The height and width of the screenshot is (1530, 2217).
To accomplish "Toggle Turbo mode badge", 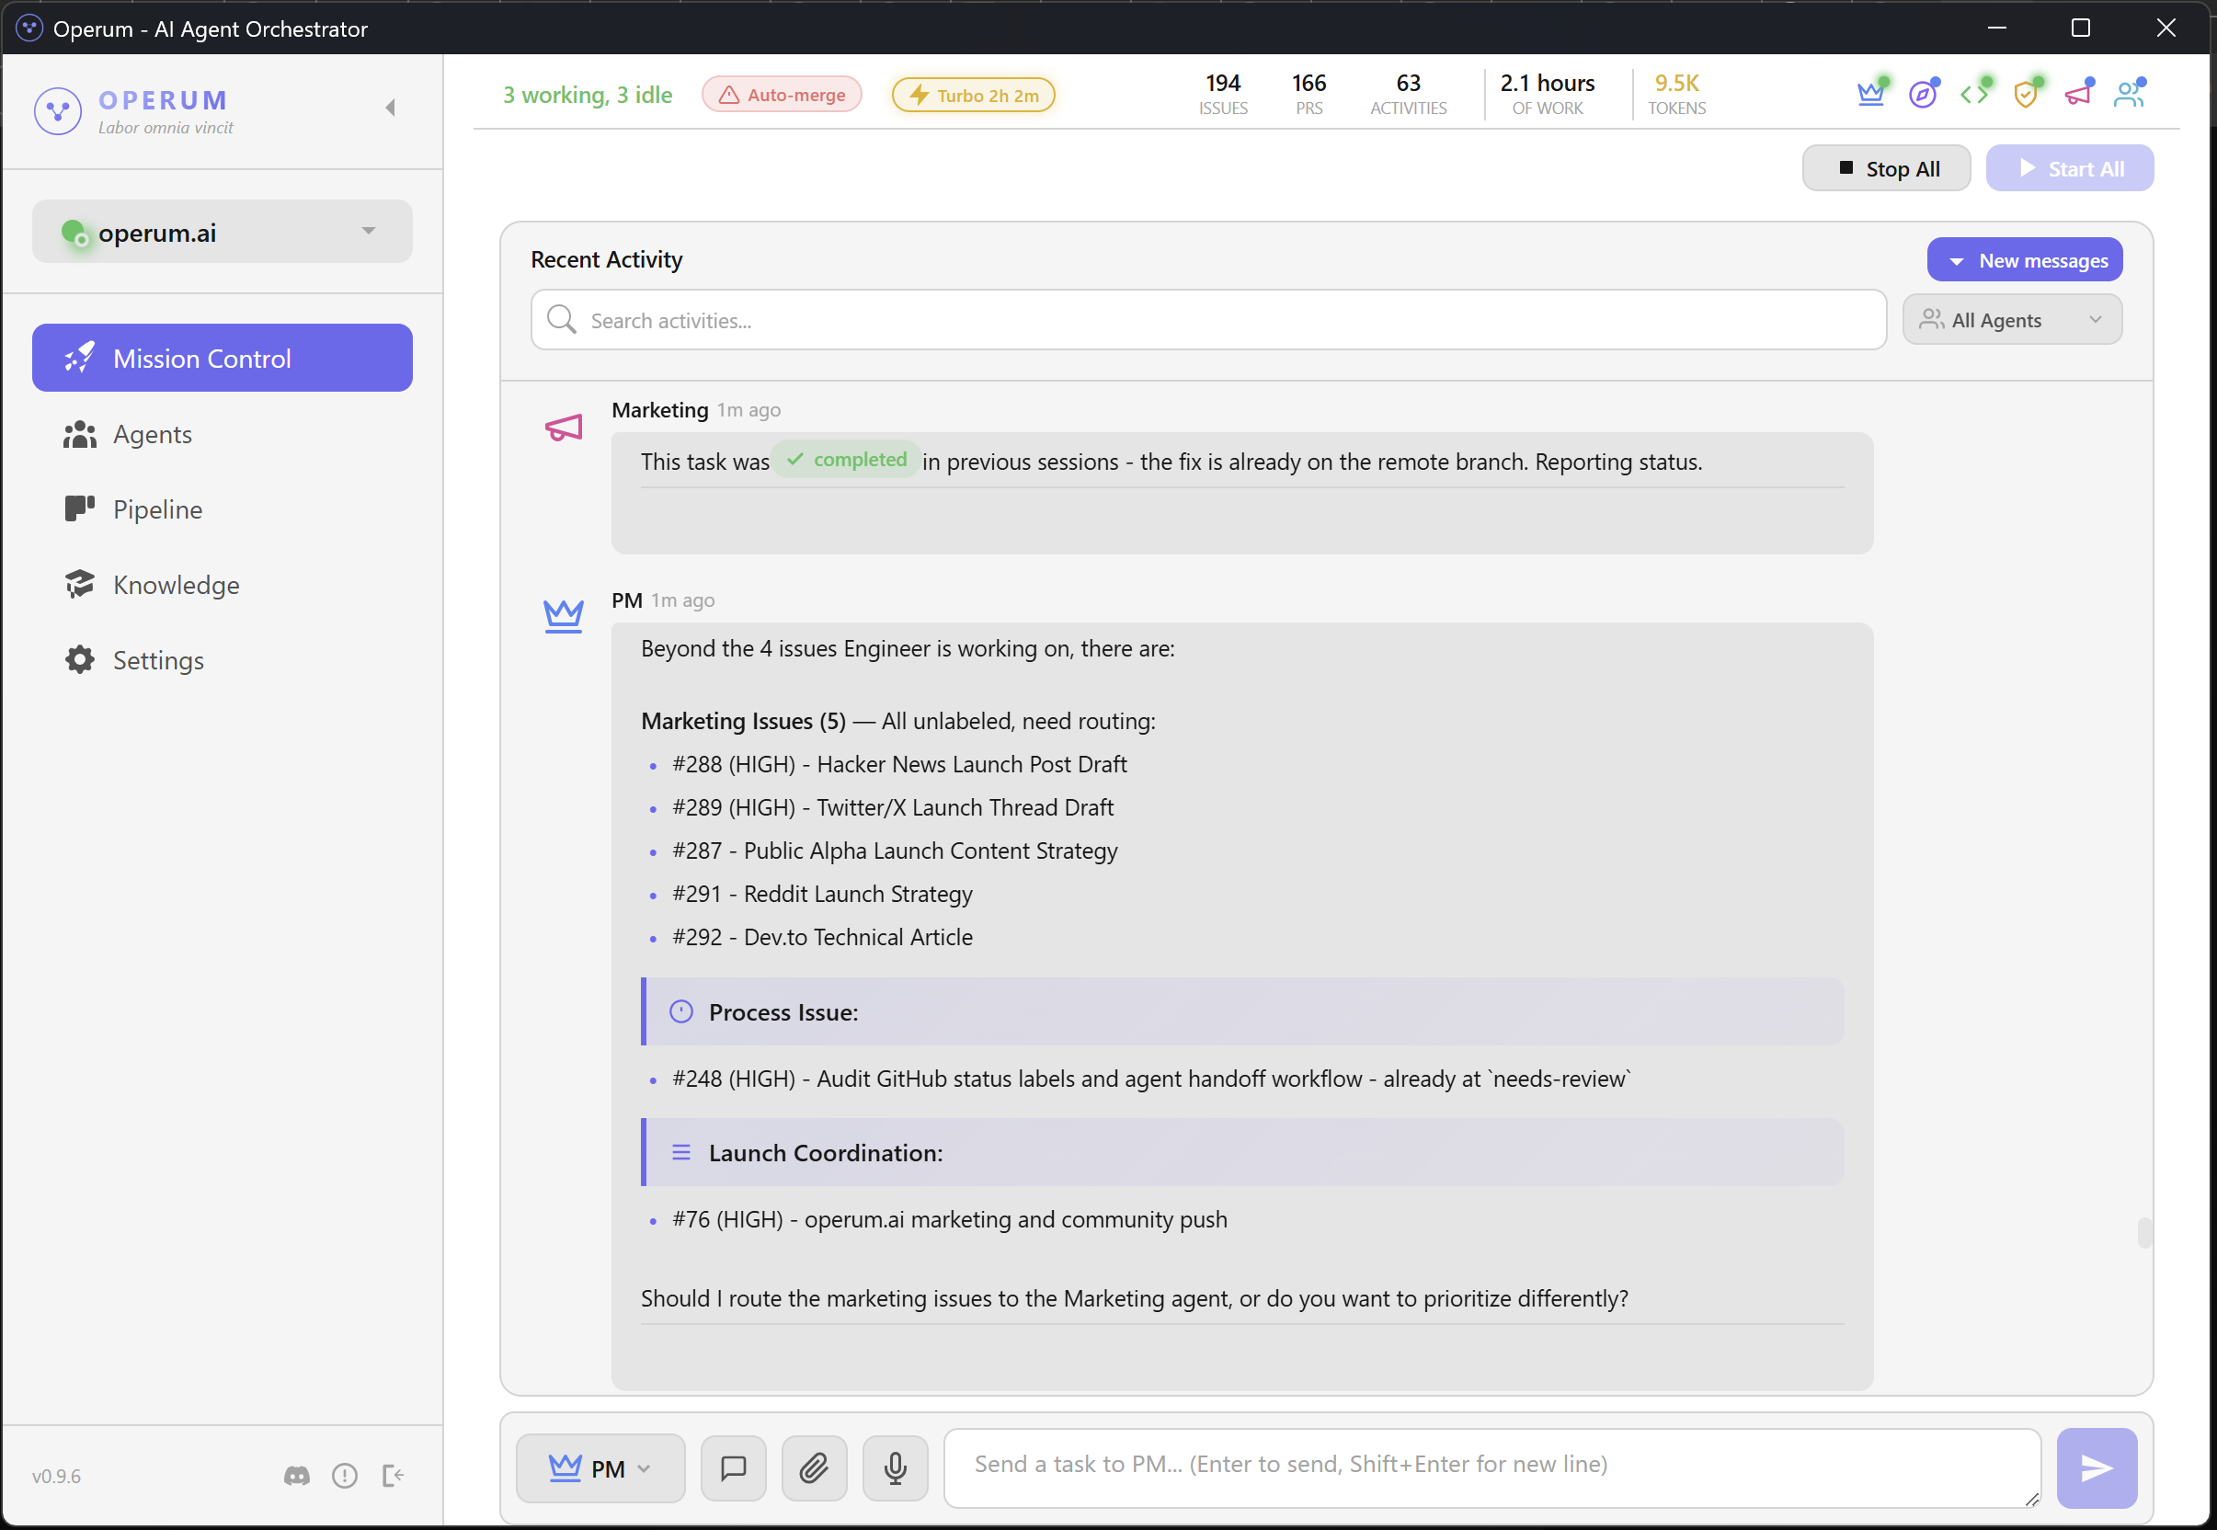I will pos(973,95).
